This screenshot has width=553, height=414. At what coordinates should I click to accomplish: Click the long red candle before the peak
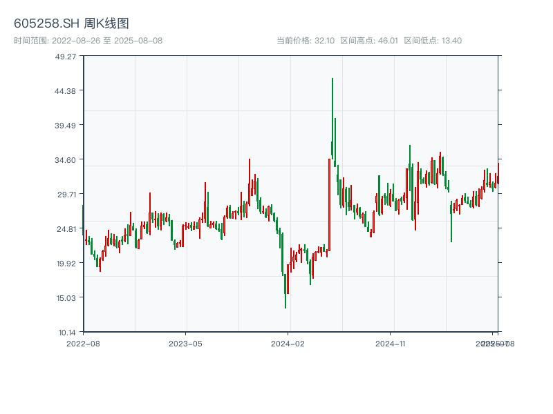tap(329, 205)
